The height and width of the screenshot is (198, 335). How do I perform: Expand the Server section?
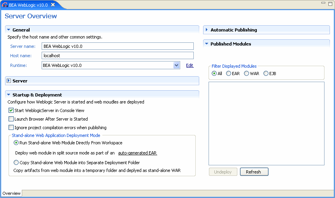9,81
